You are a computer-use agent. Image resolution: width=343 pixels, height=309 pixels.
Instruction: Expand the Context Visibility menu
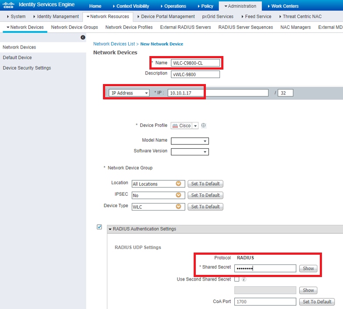coord(131,6)
